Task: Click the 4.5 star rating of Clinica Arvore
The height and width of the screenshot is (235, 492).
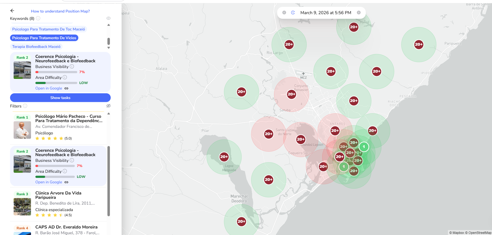Action: click(x=54, y=215)
